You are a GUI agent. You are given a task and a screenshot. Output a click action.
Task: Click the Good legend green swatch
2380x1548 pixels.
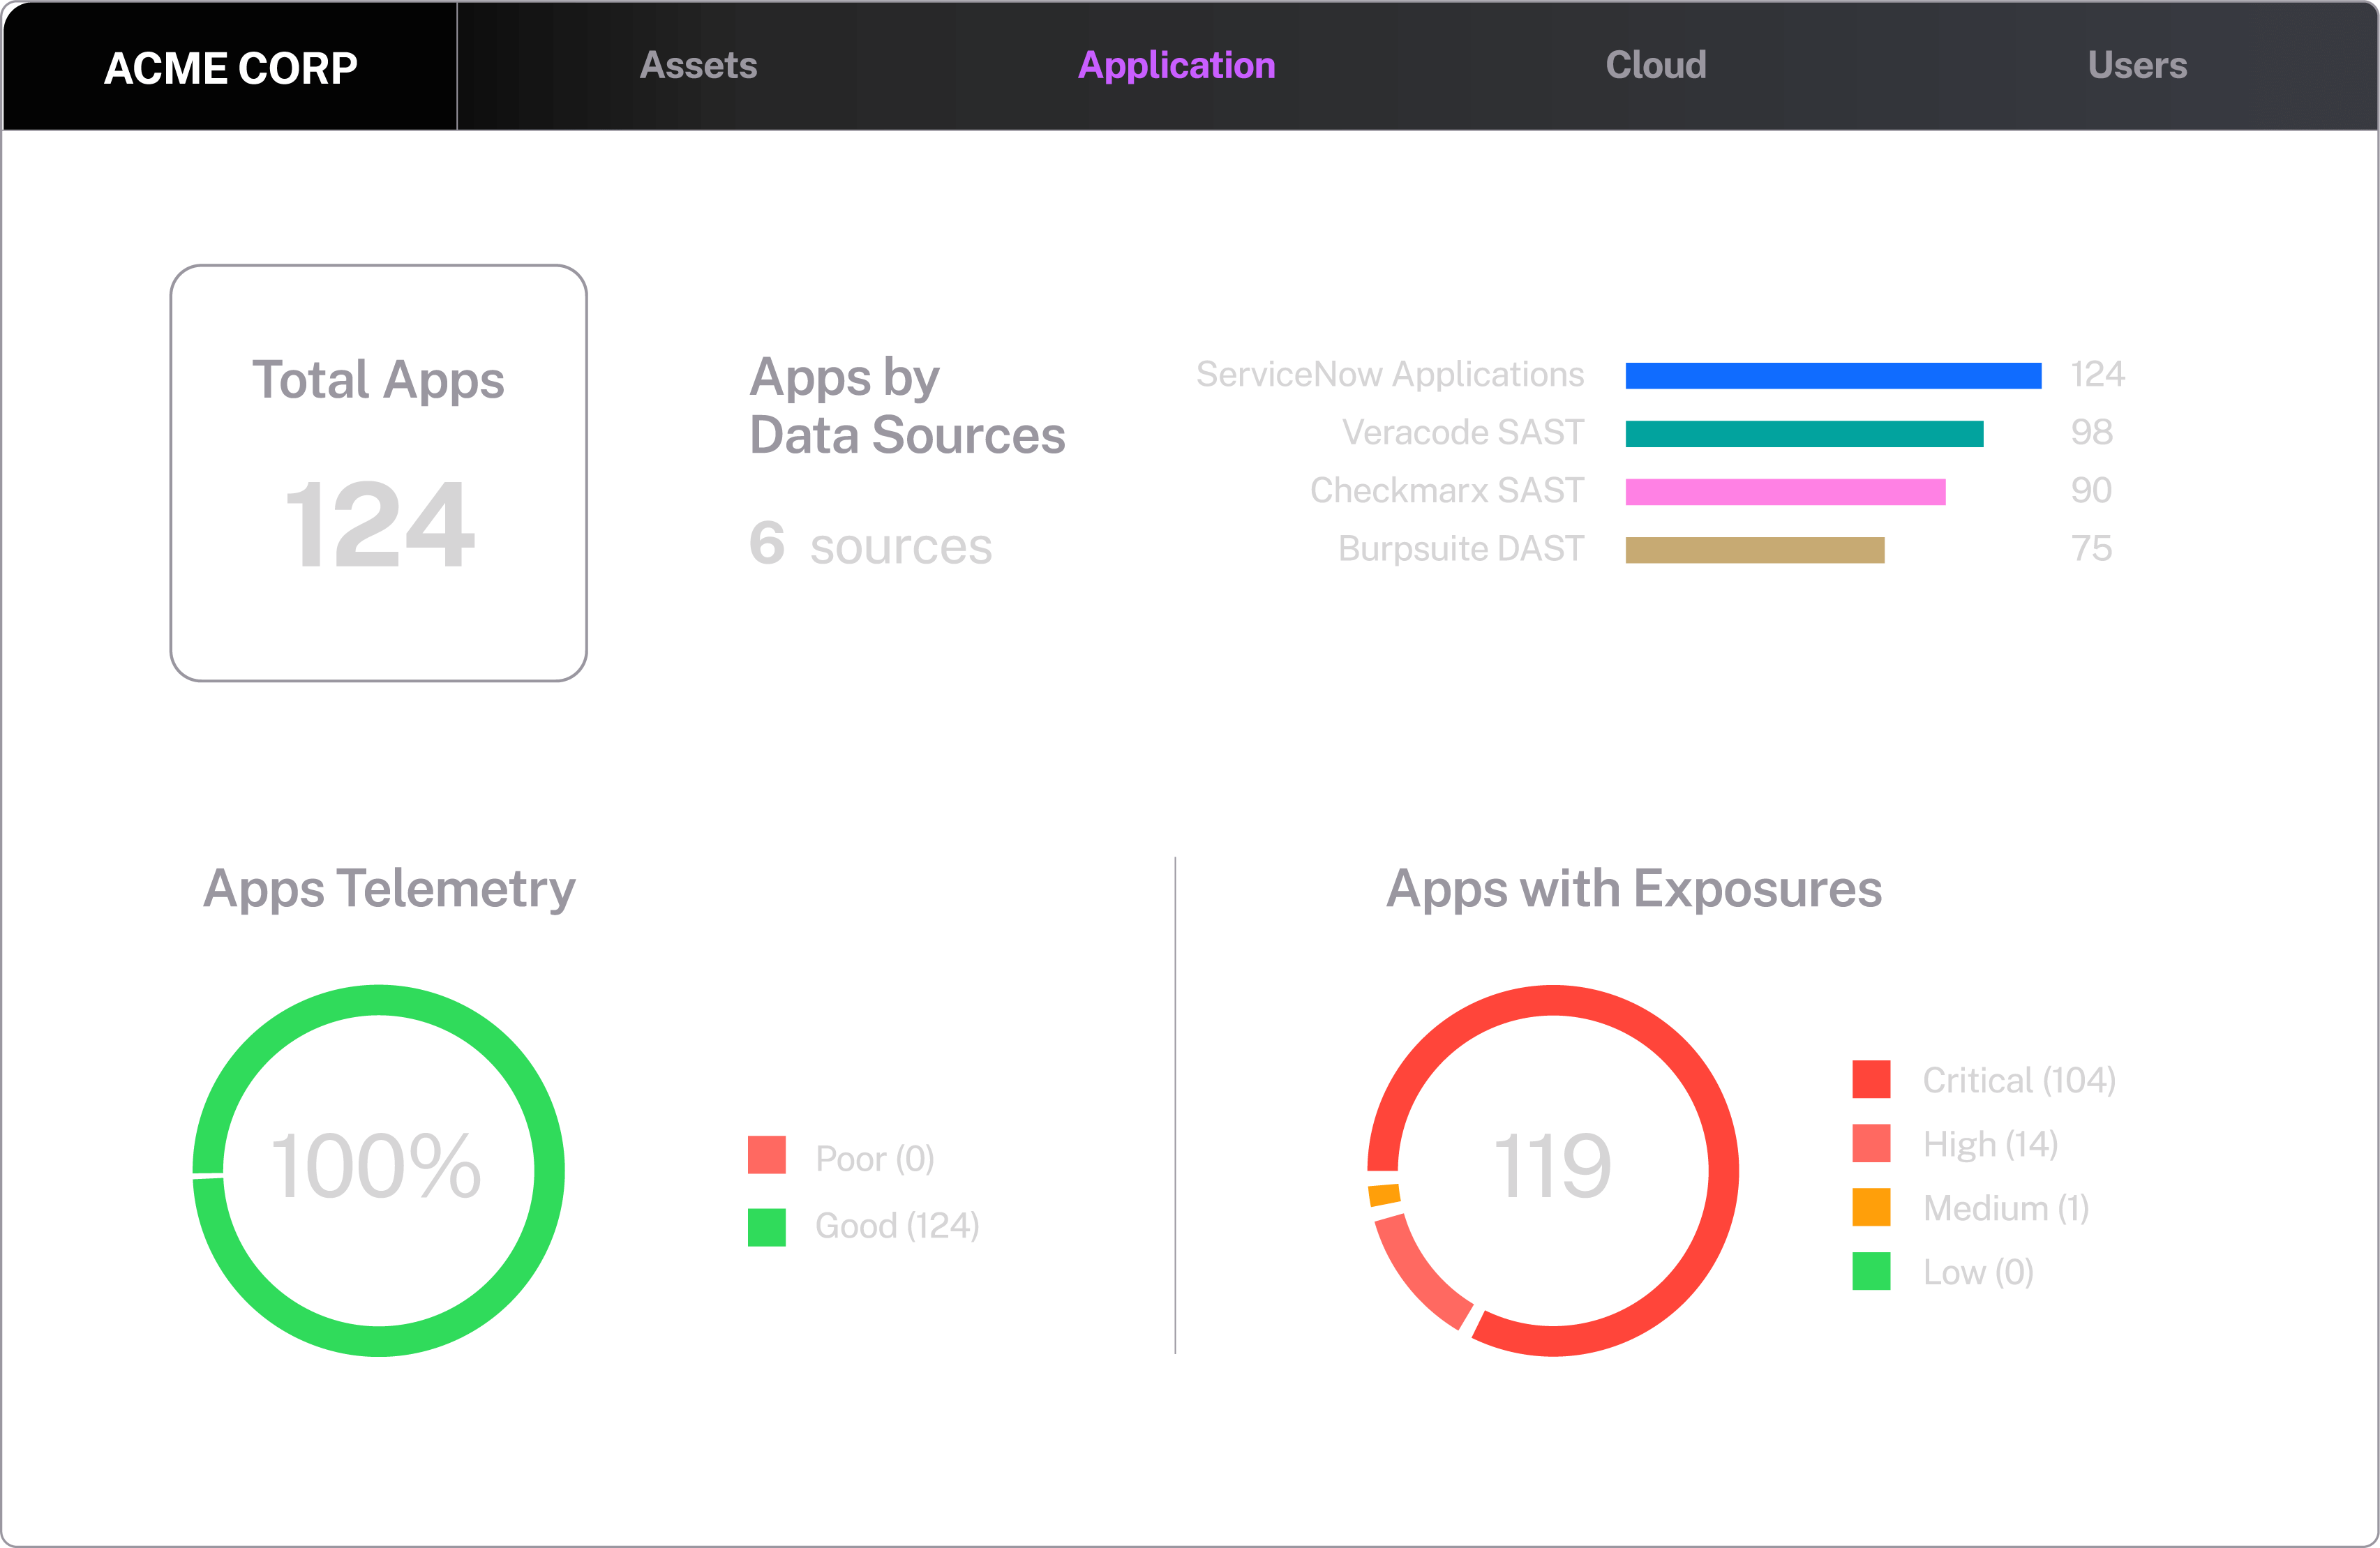coord(767,1228)
